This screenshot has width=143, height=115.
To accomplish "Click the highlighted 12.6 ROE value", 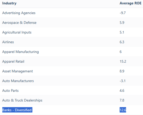I will click(123, 110).
